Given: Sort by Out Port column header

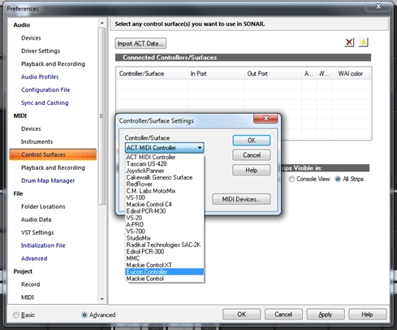Looking at the screenshot, I should 273,74.
